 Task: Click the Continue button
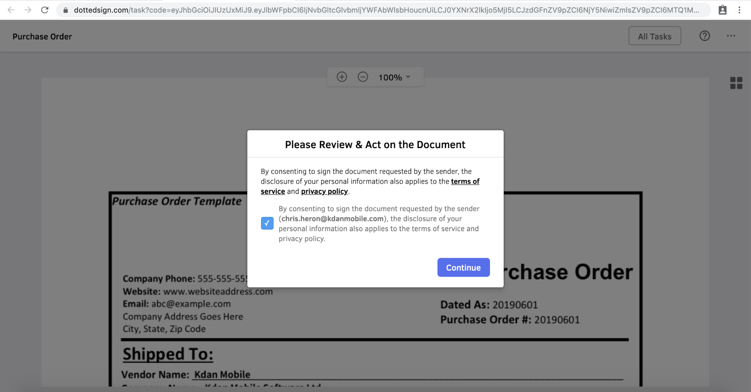click(x=463, y=268)
